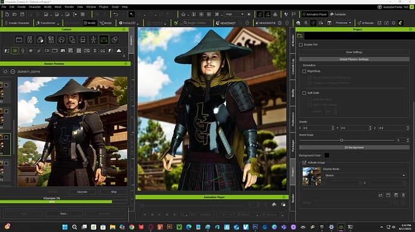The image size is (415, 232).
Task: Click the Save Project disk icon
Action: pyautogui.click(x=22, y=14)
